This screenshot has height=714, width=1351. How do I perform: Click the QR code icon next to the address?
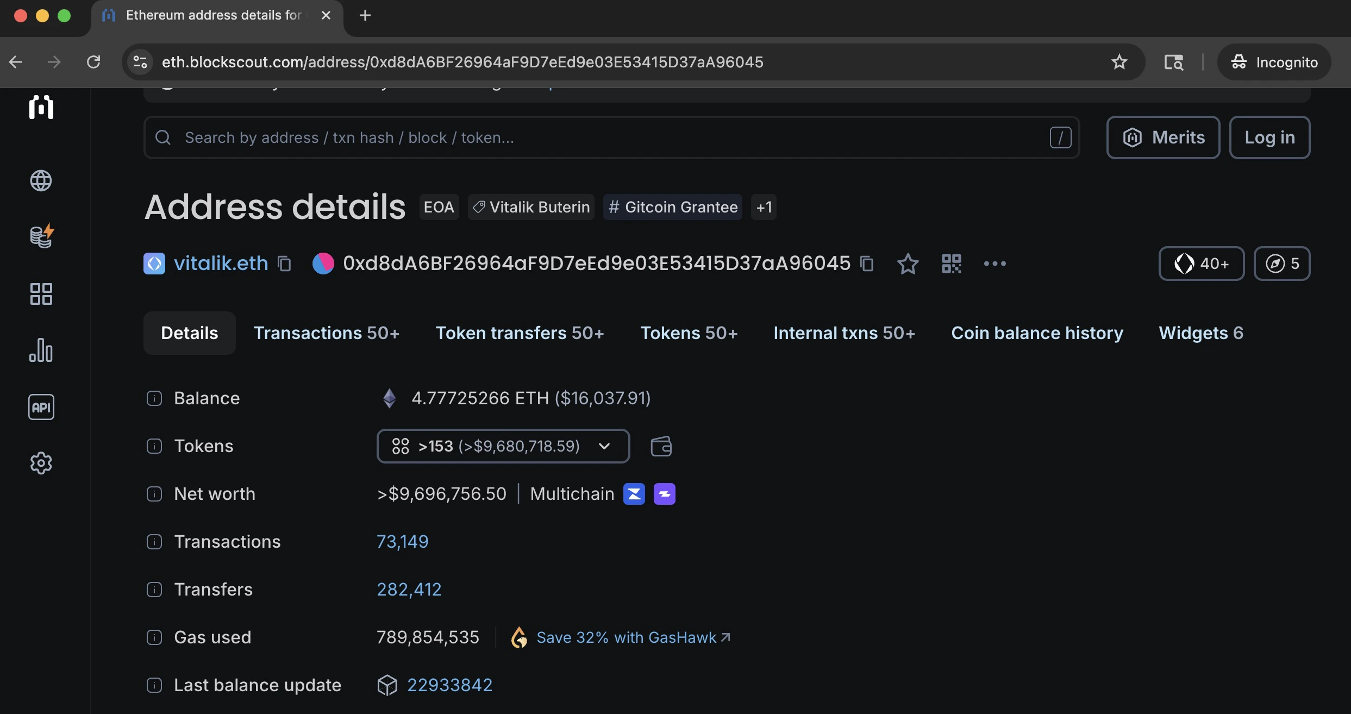[x=951, y=264]
